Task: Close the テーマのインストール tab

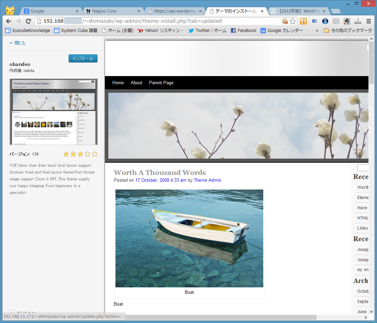Action: pyautogui.click(x=262, y=11)
